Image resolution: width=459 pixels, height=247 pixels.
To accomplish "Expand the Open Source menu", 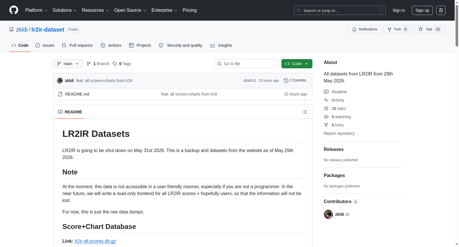I will point(130,10).
